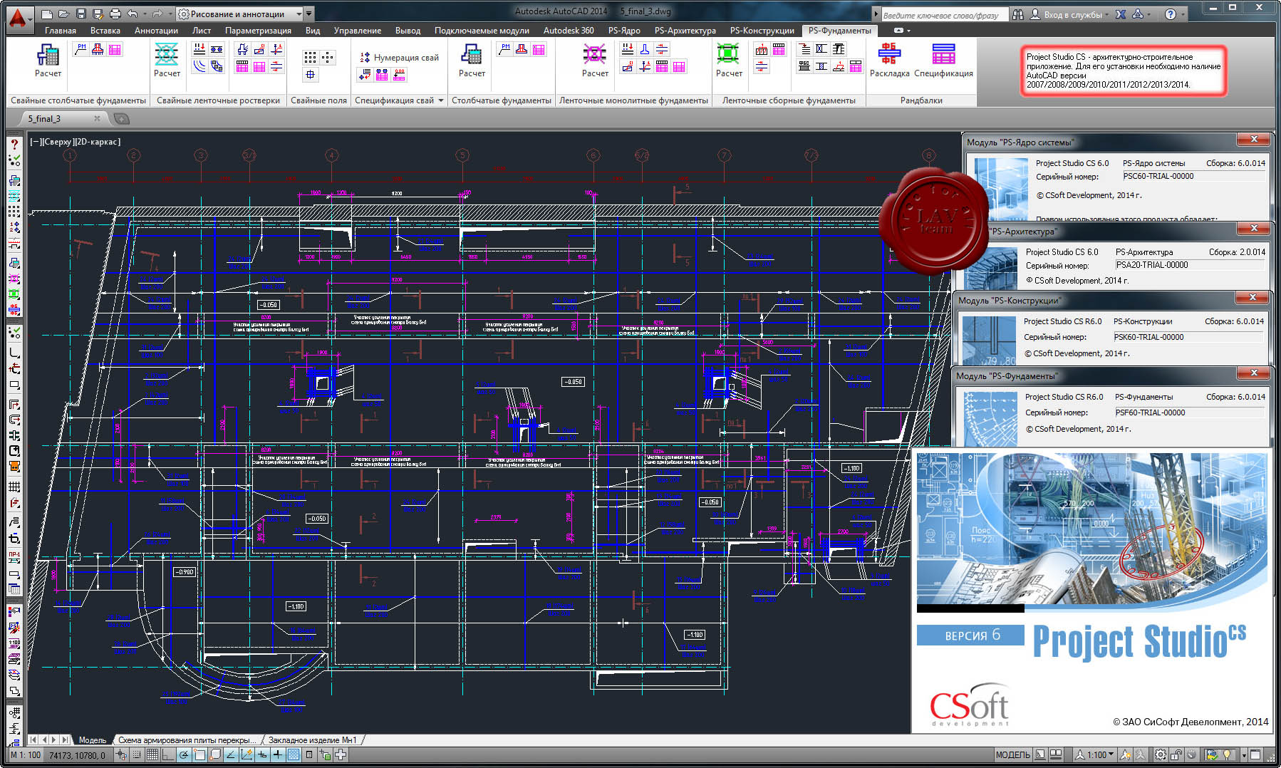The width and height of the screenshot is (1281, 768).
Task: Open the Закладное изделие Мн1 layout tab
Action: point(312,740)
